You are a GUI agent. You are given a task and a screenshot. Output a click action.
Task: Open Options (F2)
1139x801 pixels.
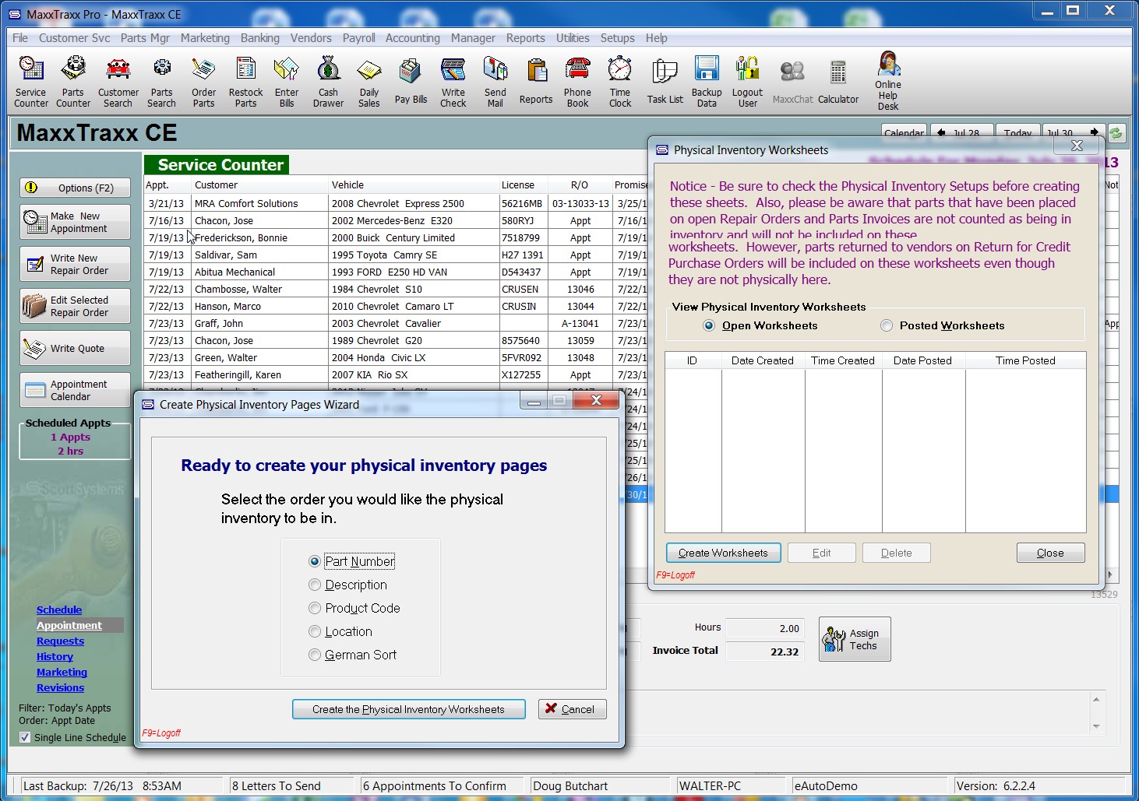tap(75, 188)
